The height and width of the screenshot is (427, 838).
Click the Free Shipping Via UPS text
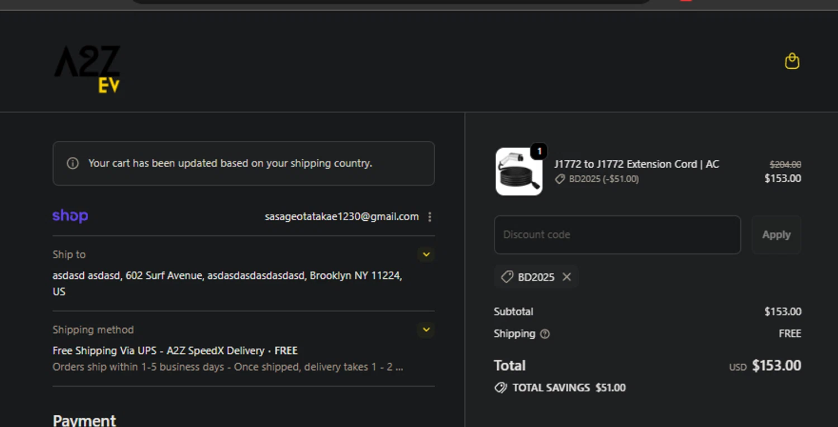click(175, 350)
